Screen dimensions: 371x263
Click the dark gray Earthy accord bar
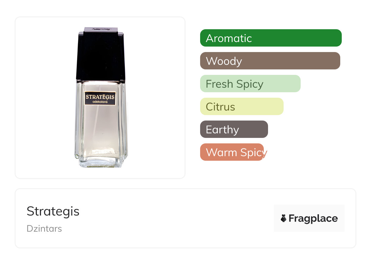click(234, 129)
